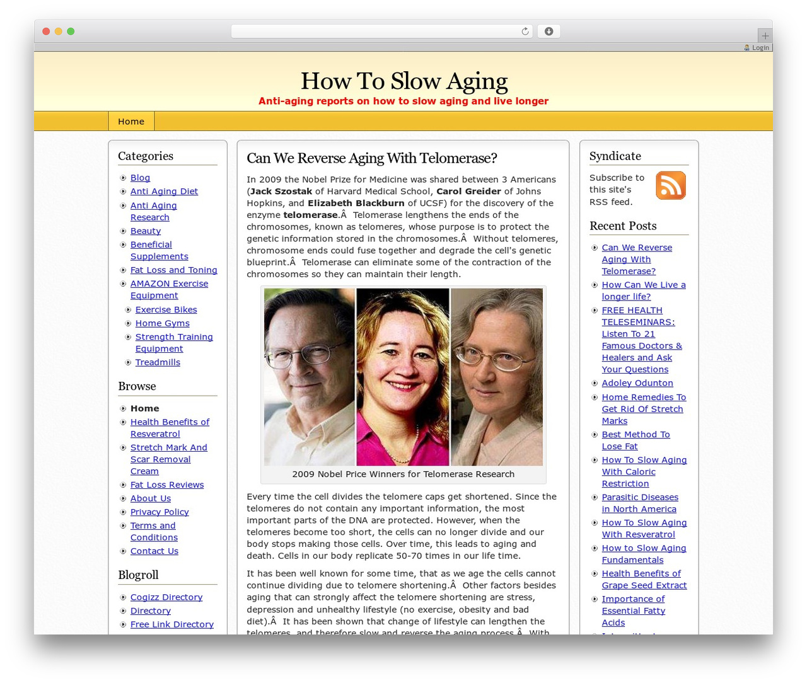The height and width of the screenshot is (683, 807).
Task: Open the Free Link Directory link
Action: 172,624
